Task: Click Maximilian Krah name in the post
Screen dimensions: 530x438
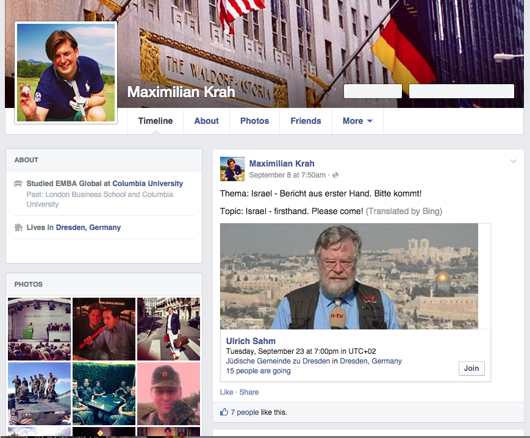Action: point(282,163)
